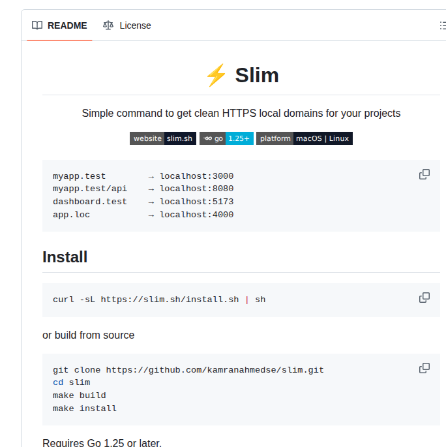Click the Slim title heading
Viewport: 446px width, 447px height.
(257, 76)
